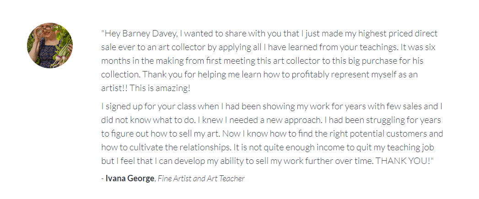Click Ivana George's circular profile photo
Image resolution: width=479 pixels, height=199 pixels.
click(50, 46)
